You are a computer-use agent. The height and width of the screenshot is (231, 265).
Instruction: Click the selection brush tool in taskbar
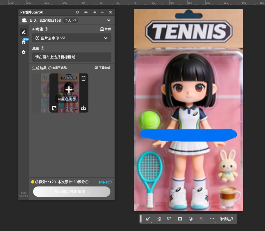click(x=148, y=219)
